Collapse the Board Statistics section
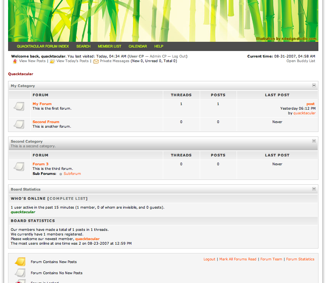The width and height of the screenshot is (328, 283). 314,189
